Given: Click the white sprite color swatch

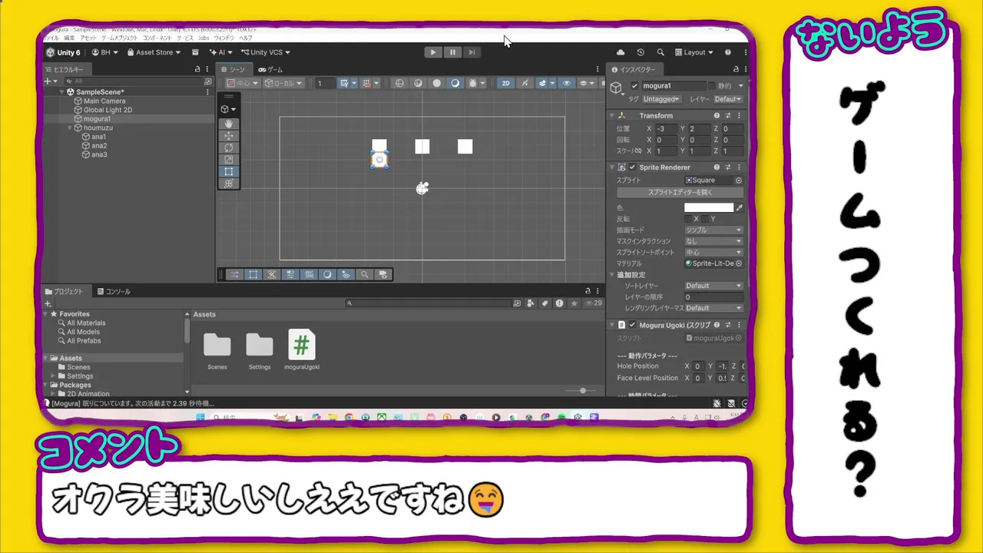Looking at the screenshot, I should 709,207.
